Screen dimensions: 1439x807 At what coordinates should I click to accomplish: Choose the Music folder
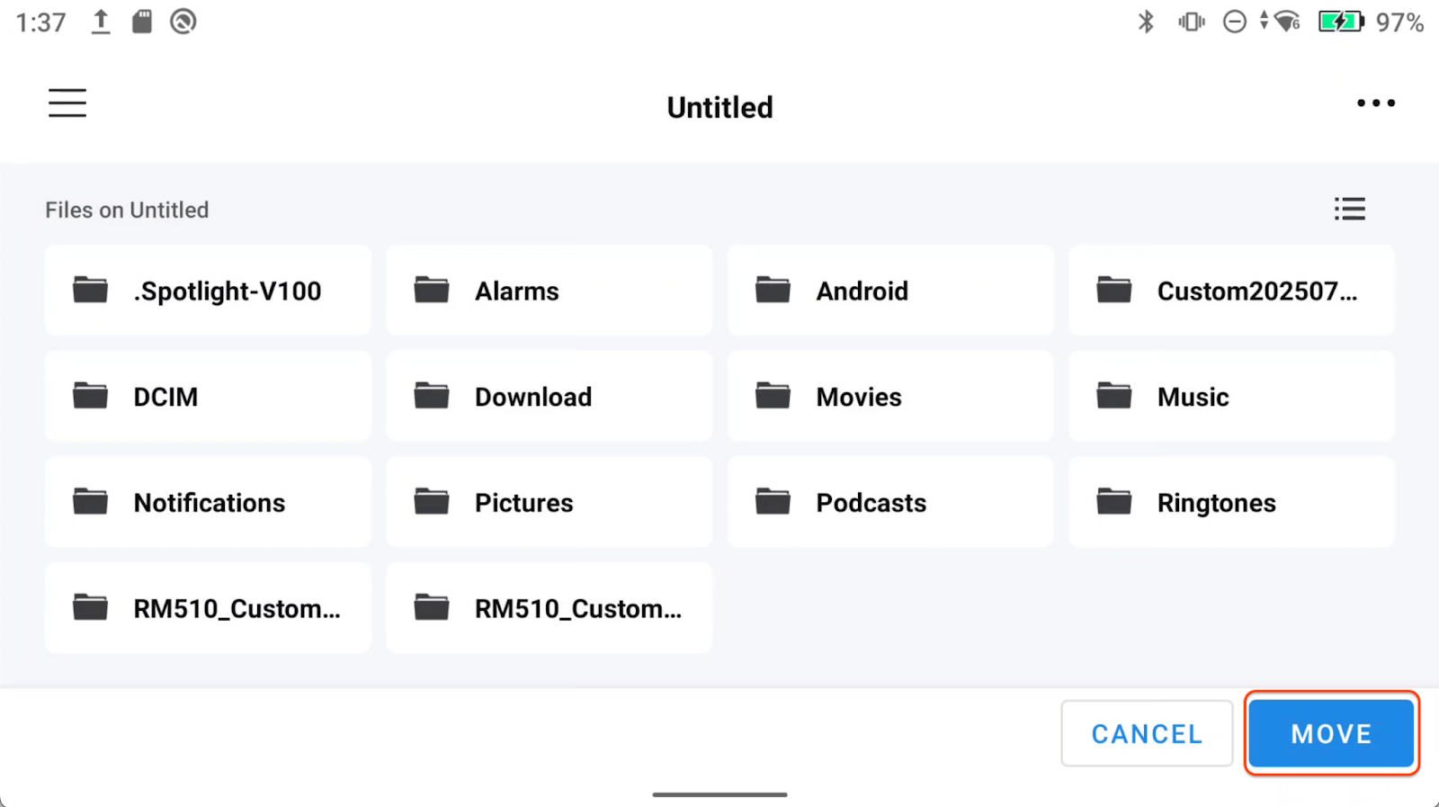coord(1231,397)
